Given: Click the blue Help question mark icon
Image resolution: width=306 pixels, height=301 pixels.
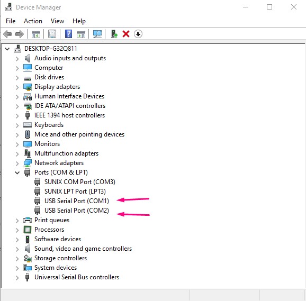Looking at the screenshot, I should pos(68,34).
